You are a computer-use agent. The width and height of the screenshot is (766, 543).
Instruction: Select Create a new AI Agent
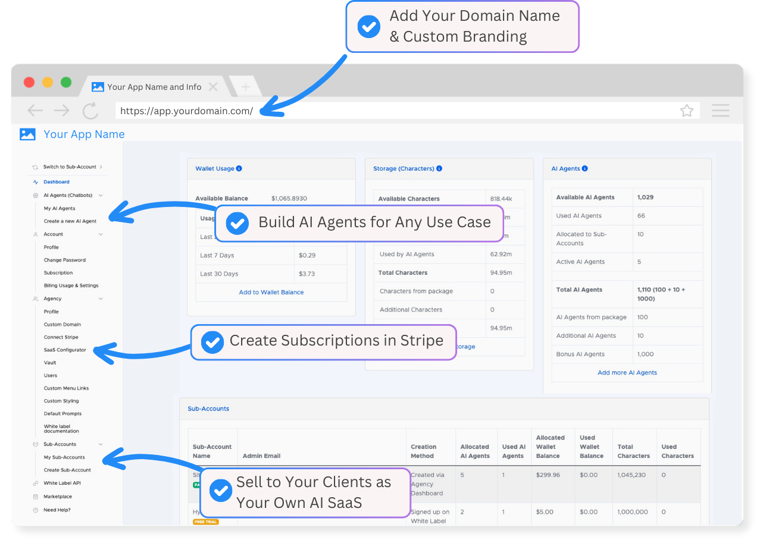(70, 221)
